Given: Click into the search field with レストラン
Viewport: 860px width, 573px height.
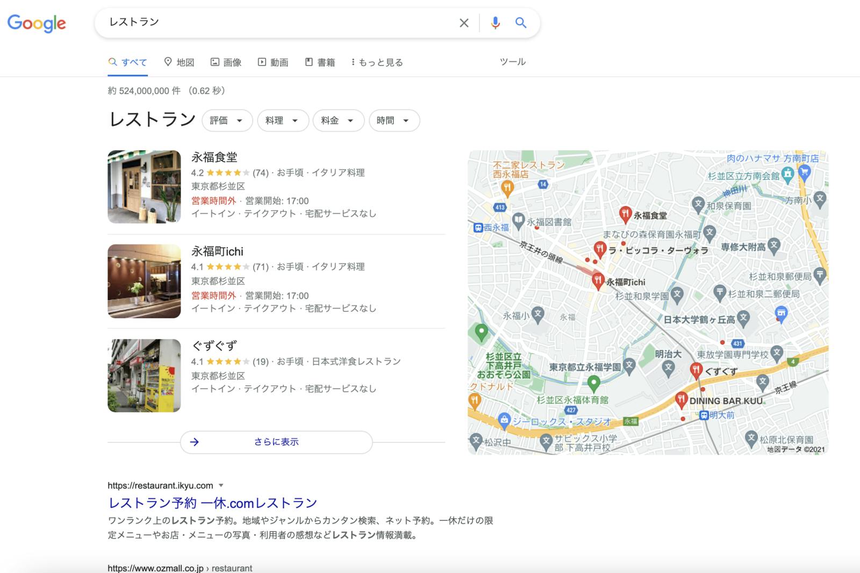Looking at the screenshot, I should click(x=277, y=23).
